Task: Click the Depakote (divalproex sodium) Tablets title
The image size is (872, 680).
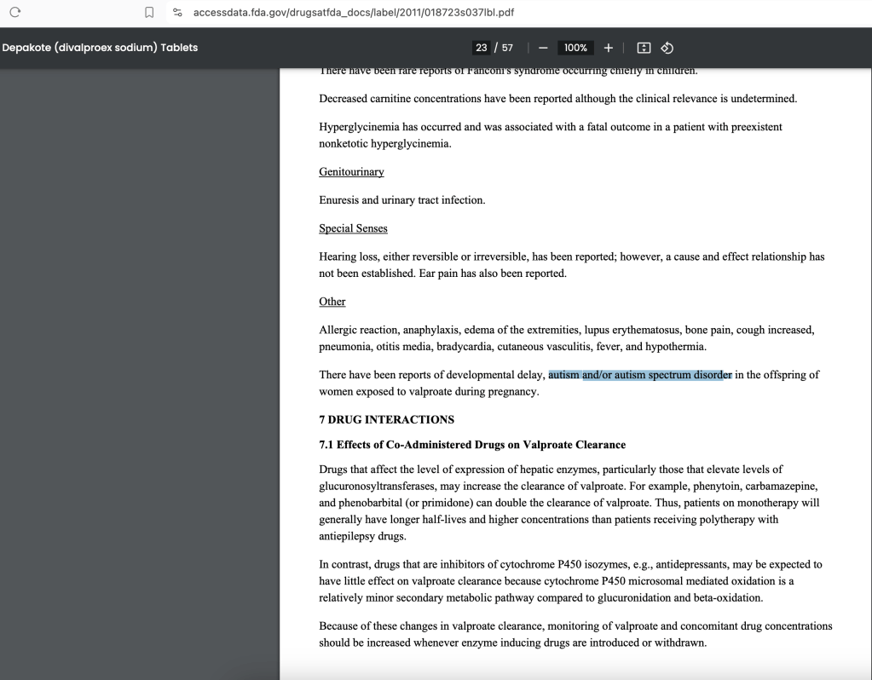Action: (100, 48)
